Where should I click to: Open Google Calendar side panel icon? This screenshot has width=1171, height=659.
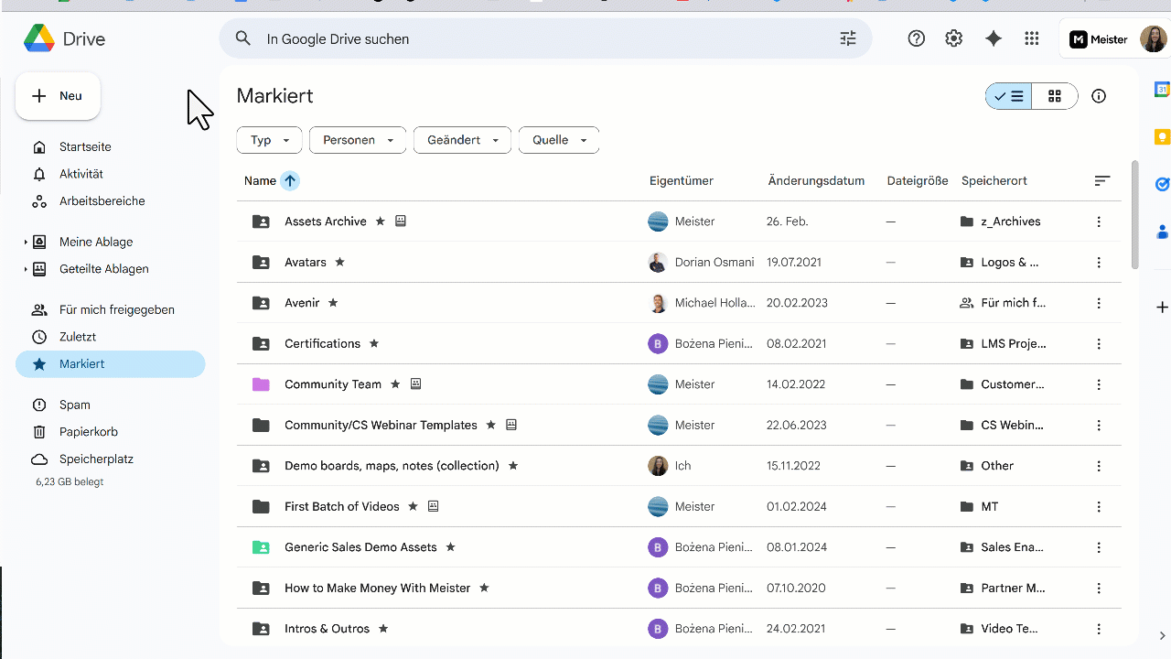pos(1162,90)
